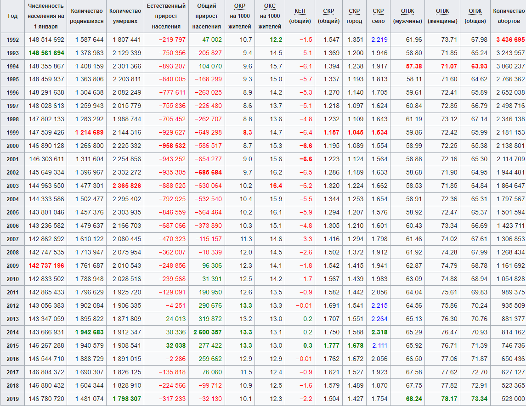Click the red СКР город value 1.045
The width and height of the screenshot is (526, 406).
(356, 132)
